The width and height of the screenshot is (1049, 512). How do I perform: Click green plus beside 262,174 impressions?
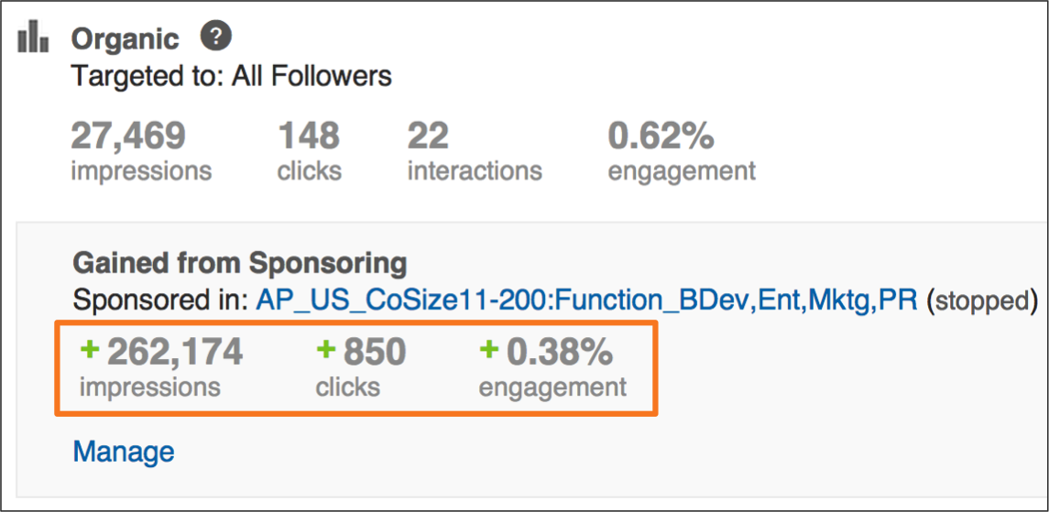click(91, 348)
